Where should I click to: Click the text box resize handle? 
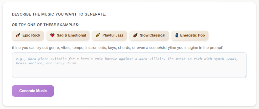point(245,76)
